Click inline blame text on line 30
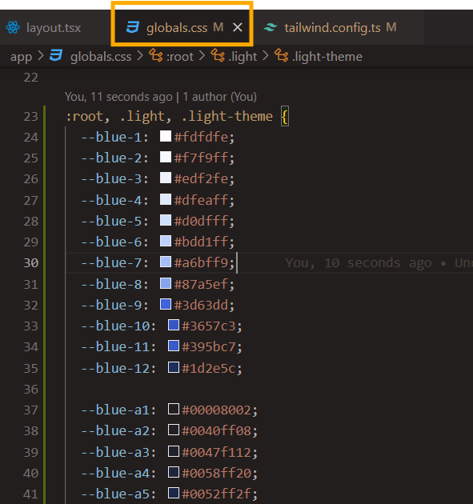The height and width of the screenshot is (504, 473). click(379, 263)
